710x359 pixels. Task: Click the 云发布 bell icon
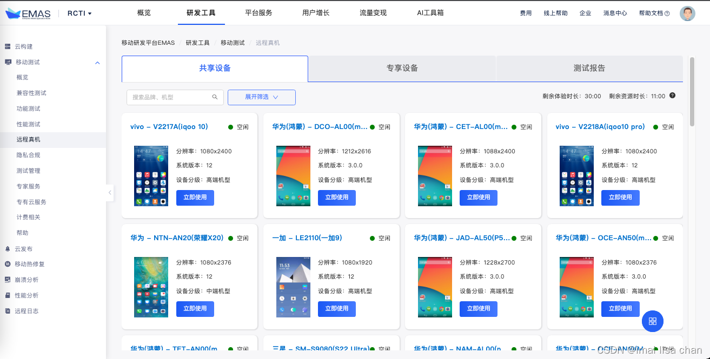[8, 249]
